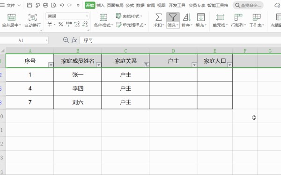The width and height of the screenshot is (281, 175).
Task: Expand the cell name box dropdown
Action: (x=46, y=40)
